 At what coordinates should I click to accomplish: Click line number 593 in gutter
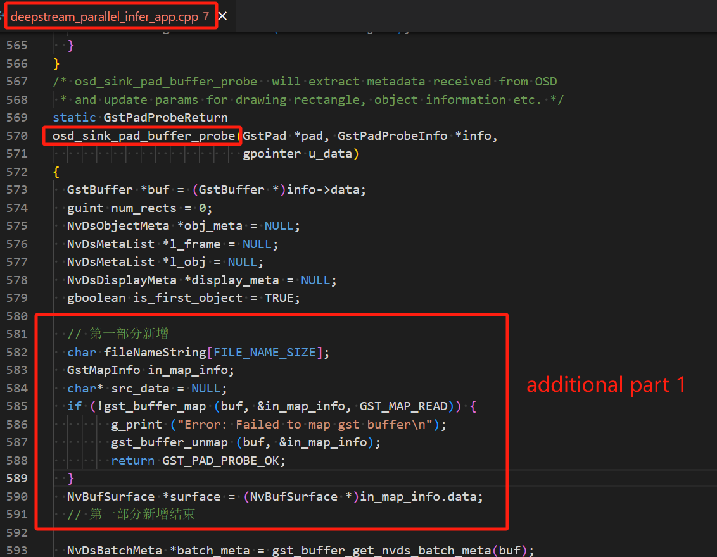tap(17, 550)
